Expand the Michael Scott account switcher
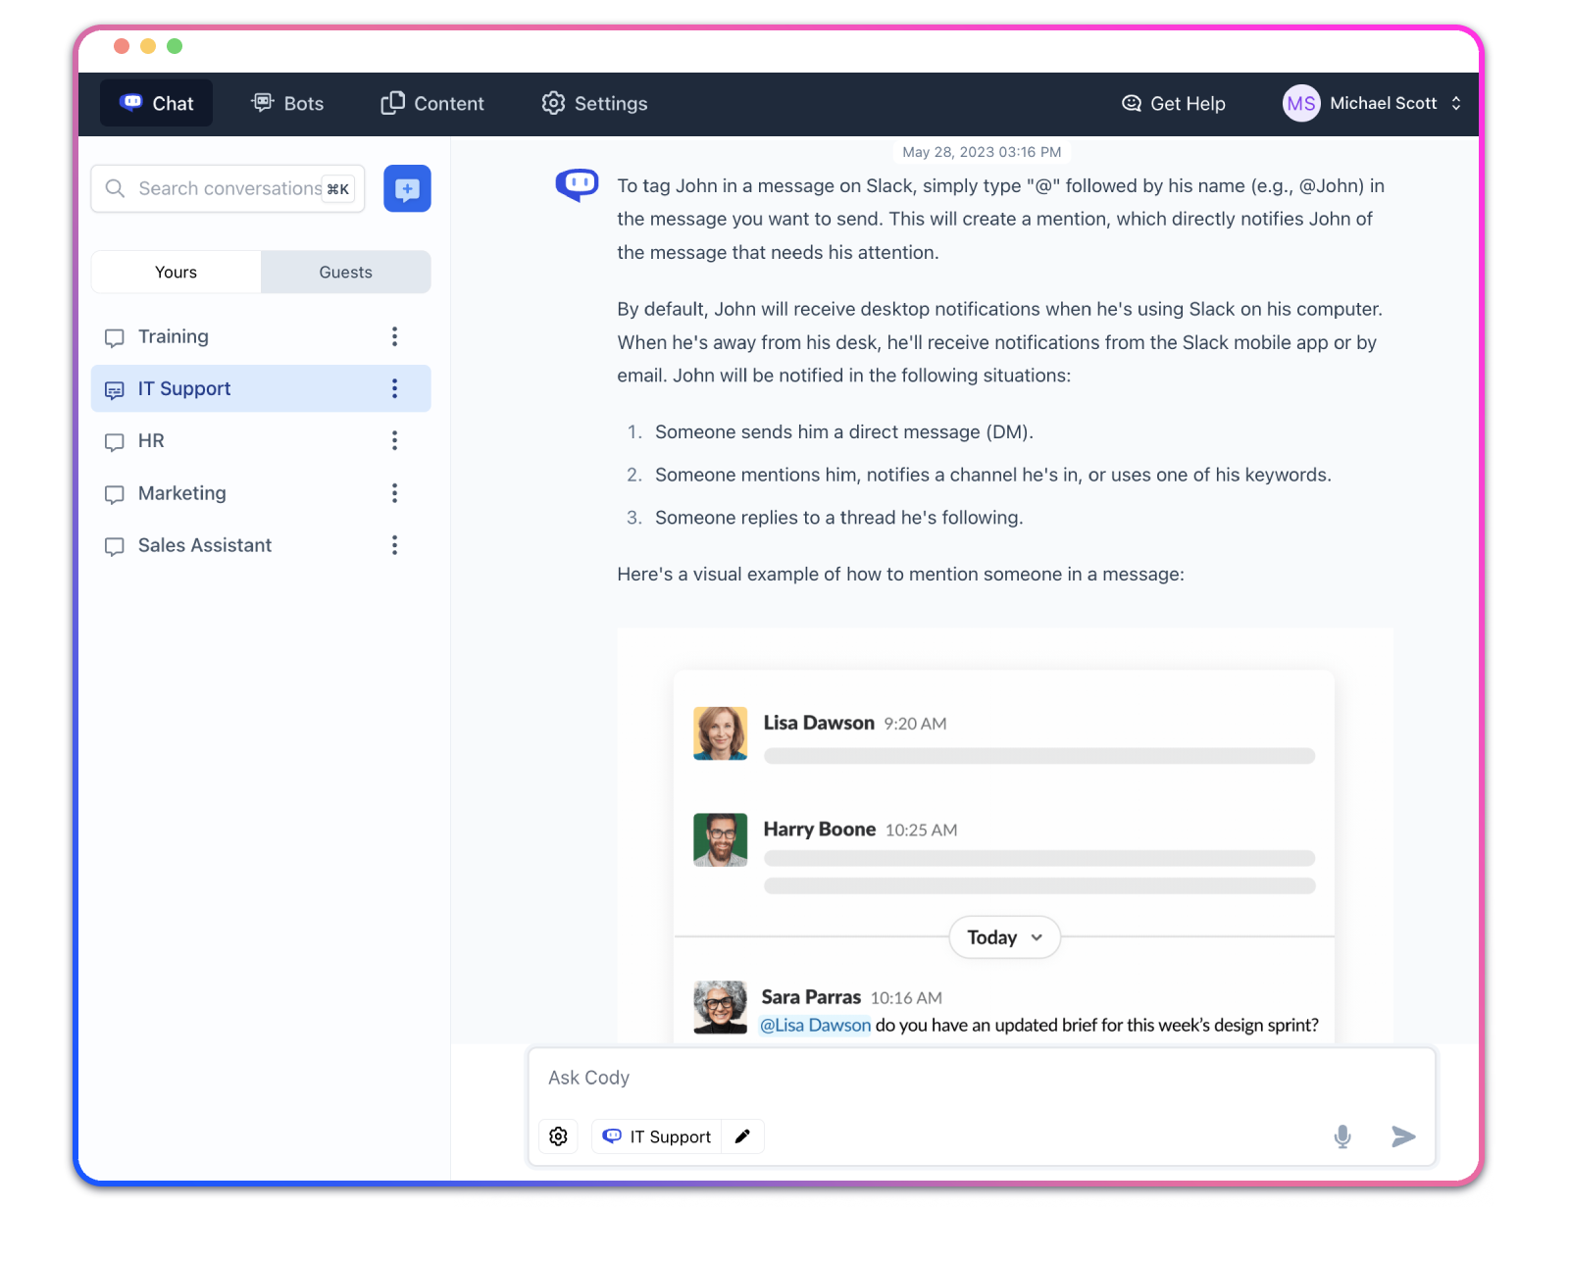 (x=1455, y=103)
